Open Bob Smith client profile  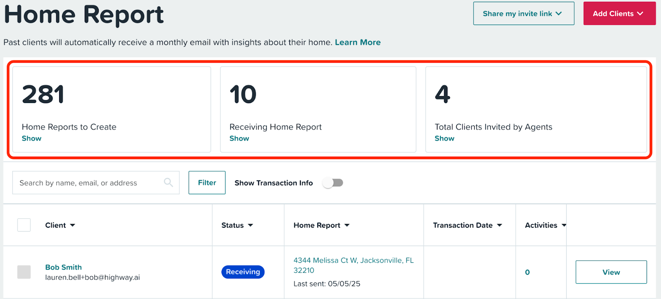pyautogui.click(x=64, y=267)
